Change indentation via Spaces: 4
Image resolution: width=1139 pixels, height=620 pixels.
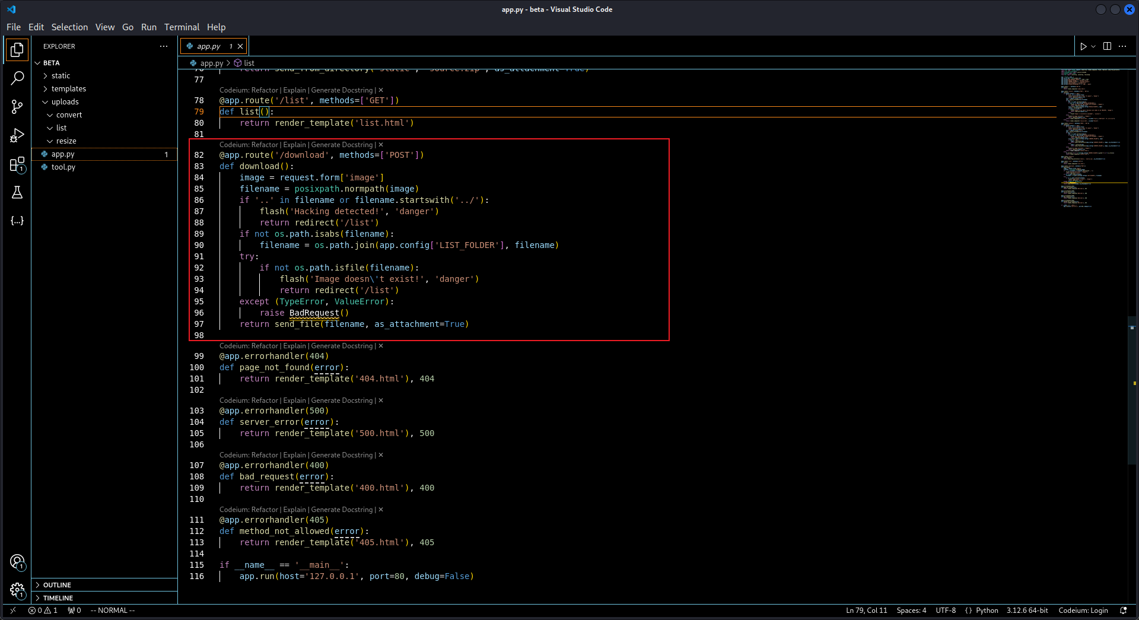tap(911, 611)
